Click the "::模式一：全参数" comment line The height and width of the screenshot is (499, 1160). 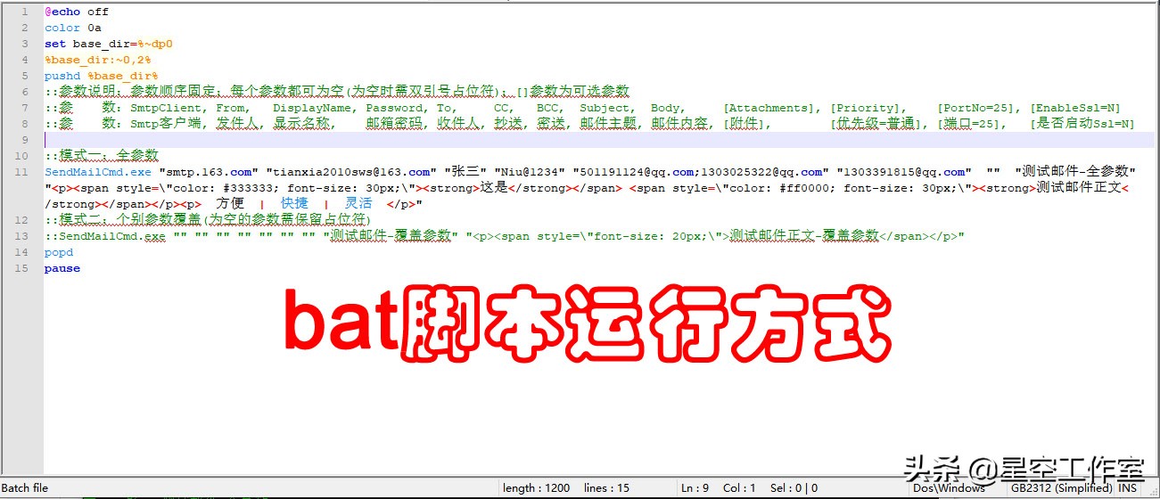click(102, 156)
